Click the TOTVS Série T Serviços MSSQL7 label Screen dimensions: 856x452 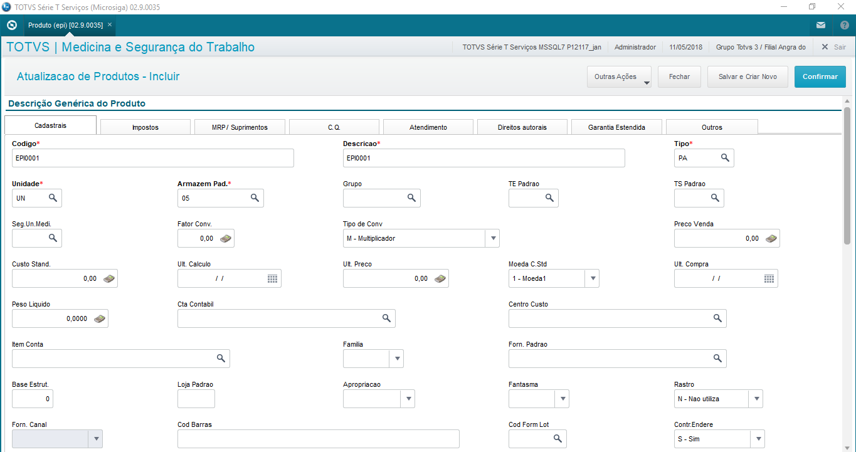532,47
